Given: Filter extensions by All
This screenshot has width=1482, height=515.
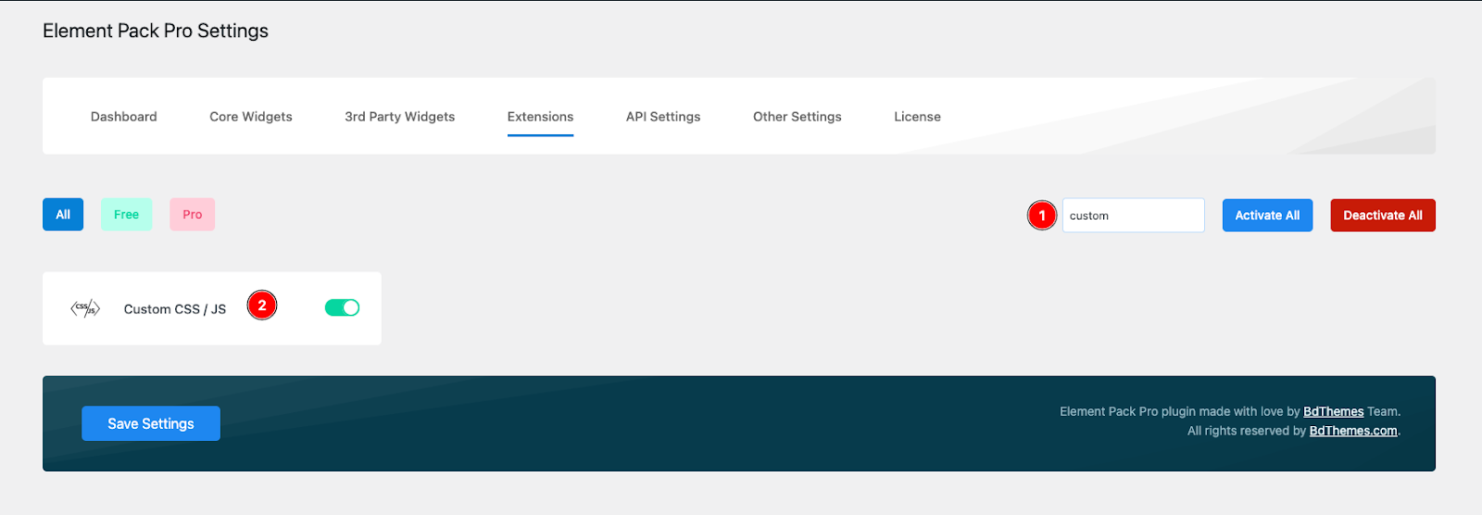Looking at the screenshot, I should pos(63,214).
